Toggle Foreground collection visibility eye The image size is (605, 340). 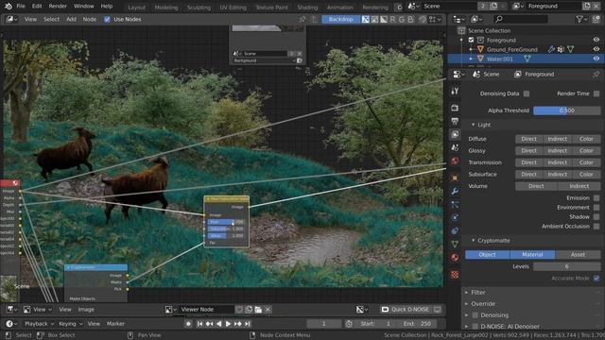[596, 40]
